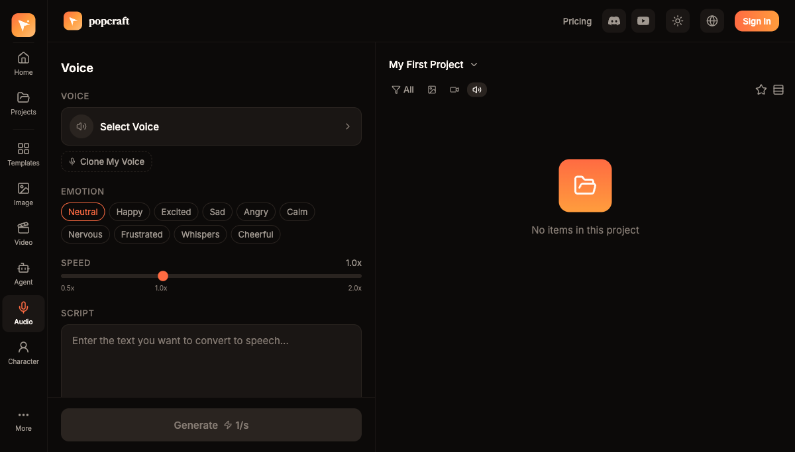
Task: Filter project items by video icon
Action: pyautogui.click(x=454, y=90)
